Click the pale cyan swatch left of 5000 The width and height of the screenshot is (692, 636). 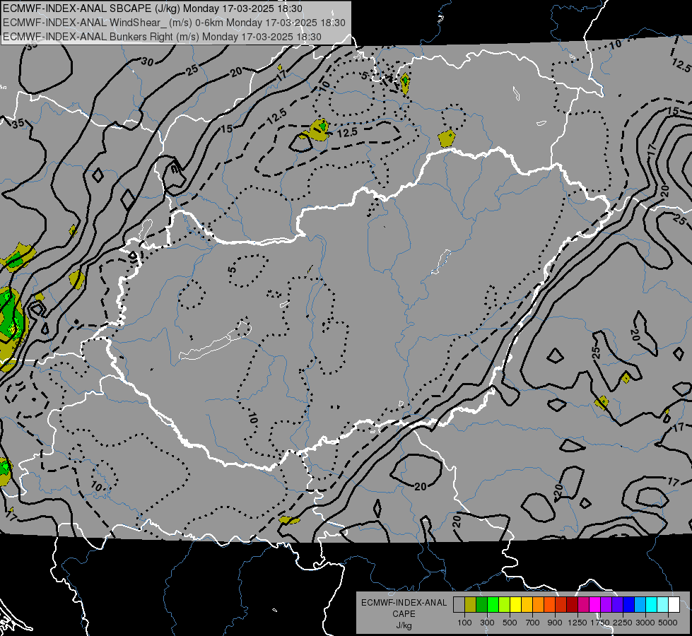(x=663, y=604)
